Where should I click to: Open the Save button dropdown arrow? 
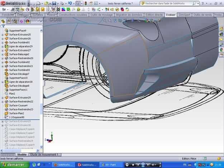[x=58, y=4]
